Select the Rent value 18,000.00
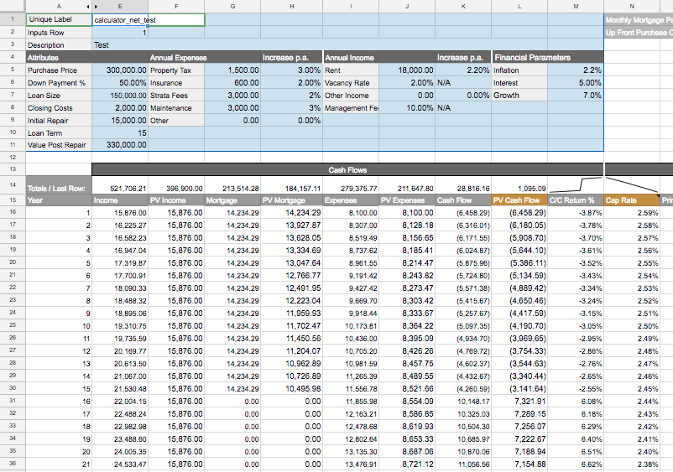 click(x=407, y=70)
